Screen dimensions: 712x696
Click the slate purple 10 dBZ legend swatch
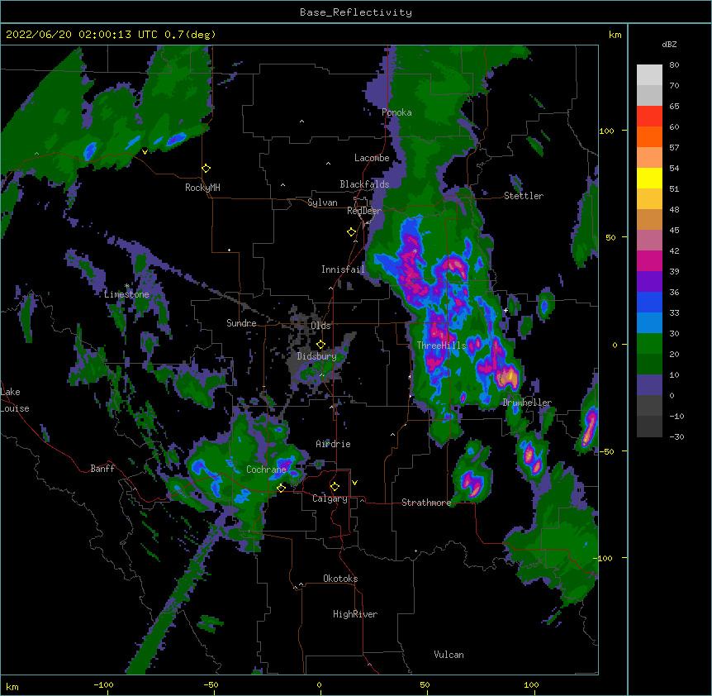pos(649,385)
